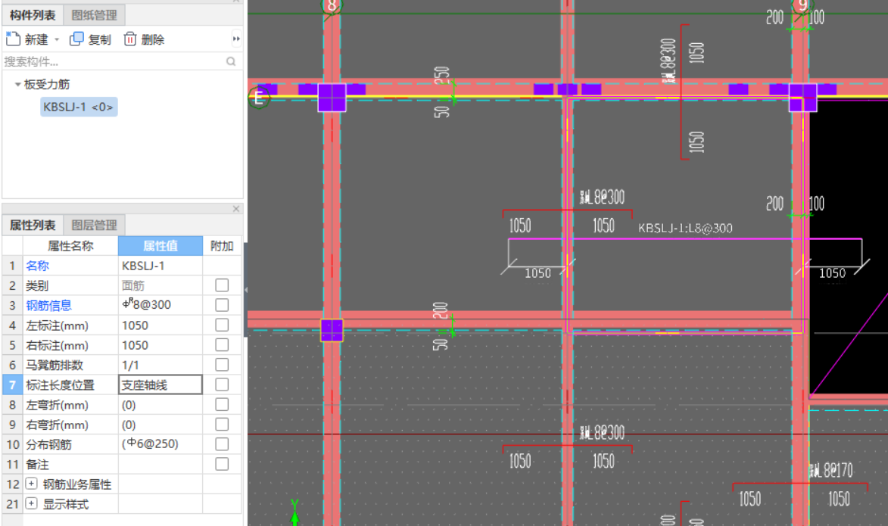888x526 pixels.
Task: Click axis bubble E on the drawing
Action: (258, 98)
